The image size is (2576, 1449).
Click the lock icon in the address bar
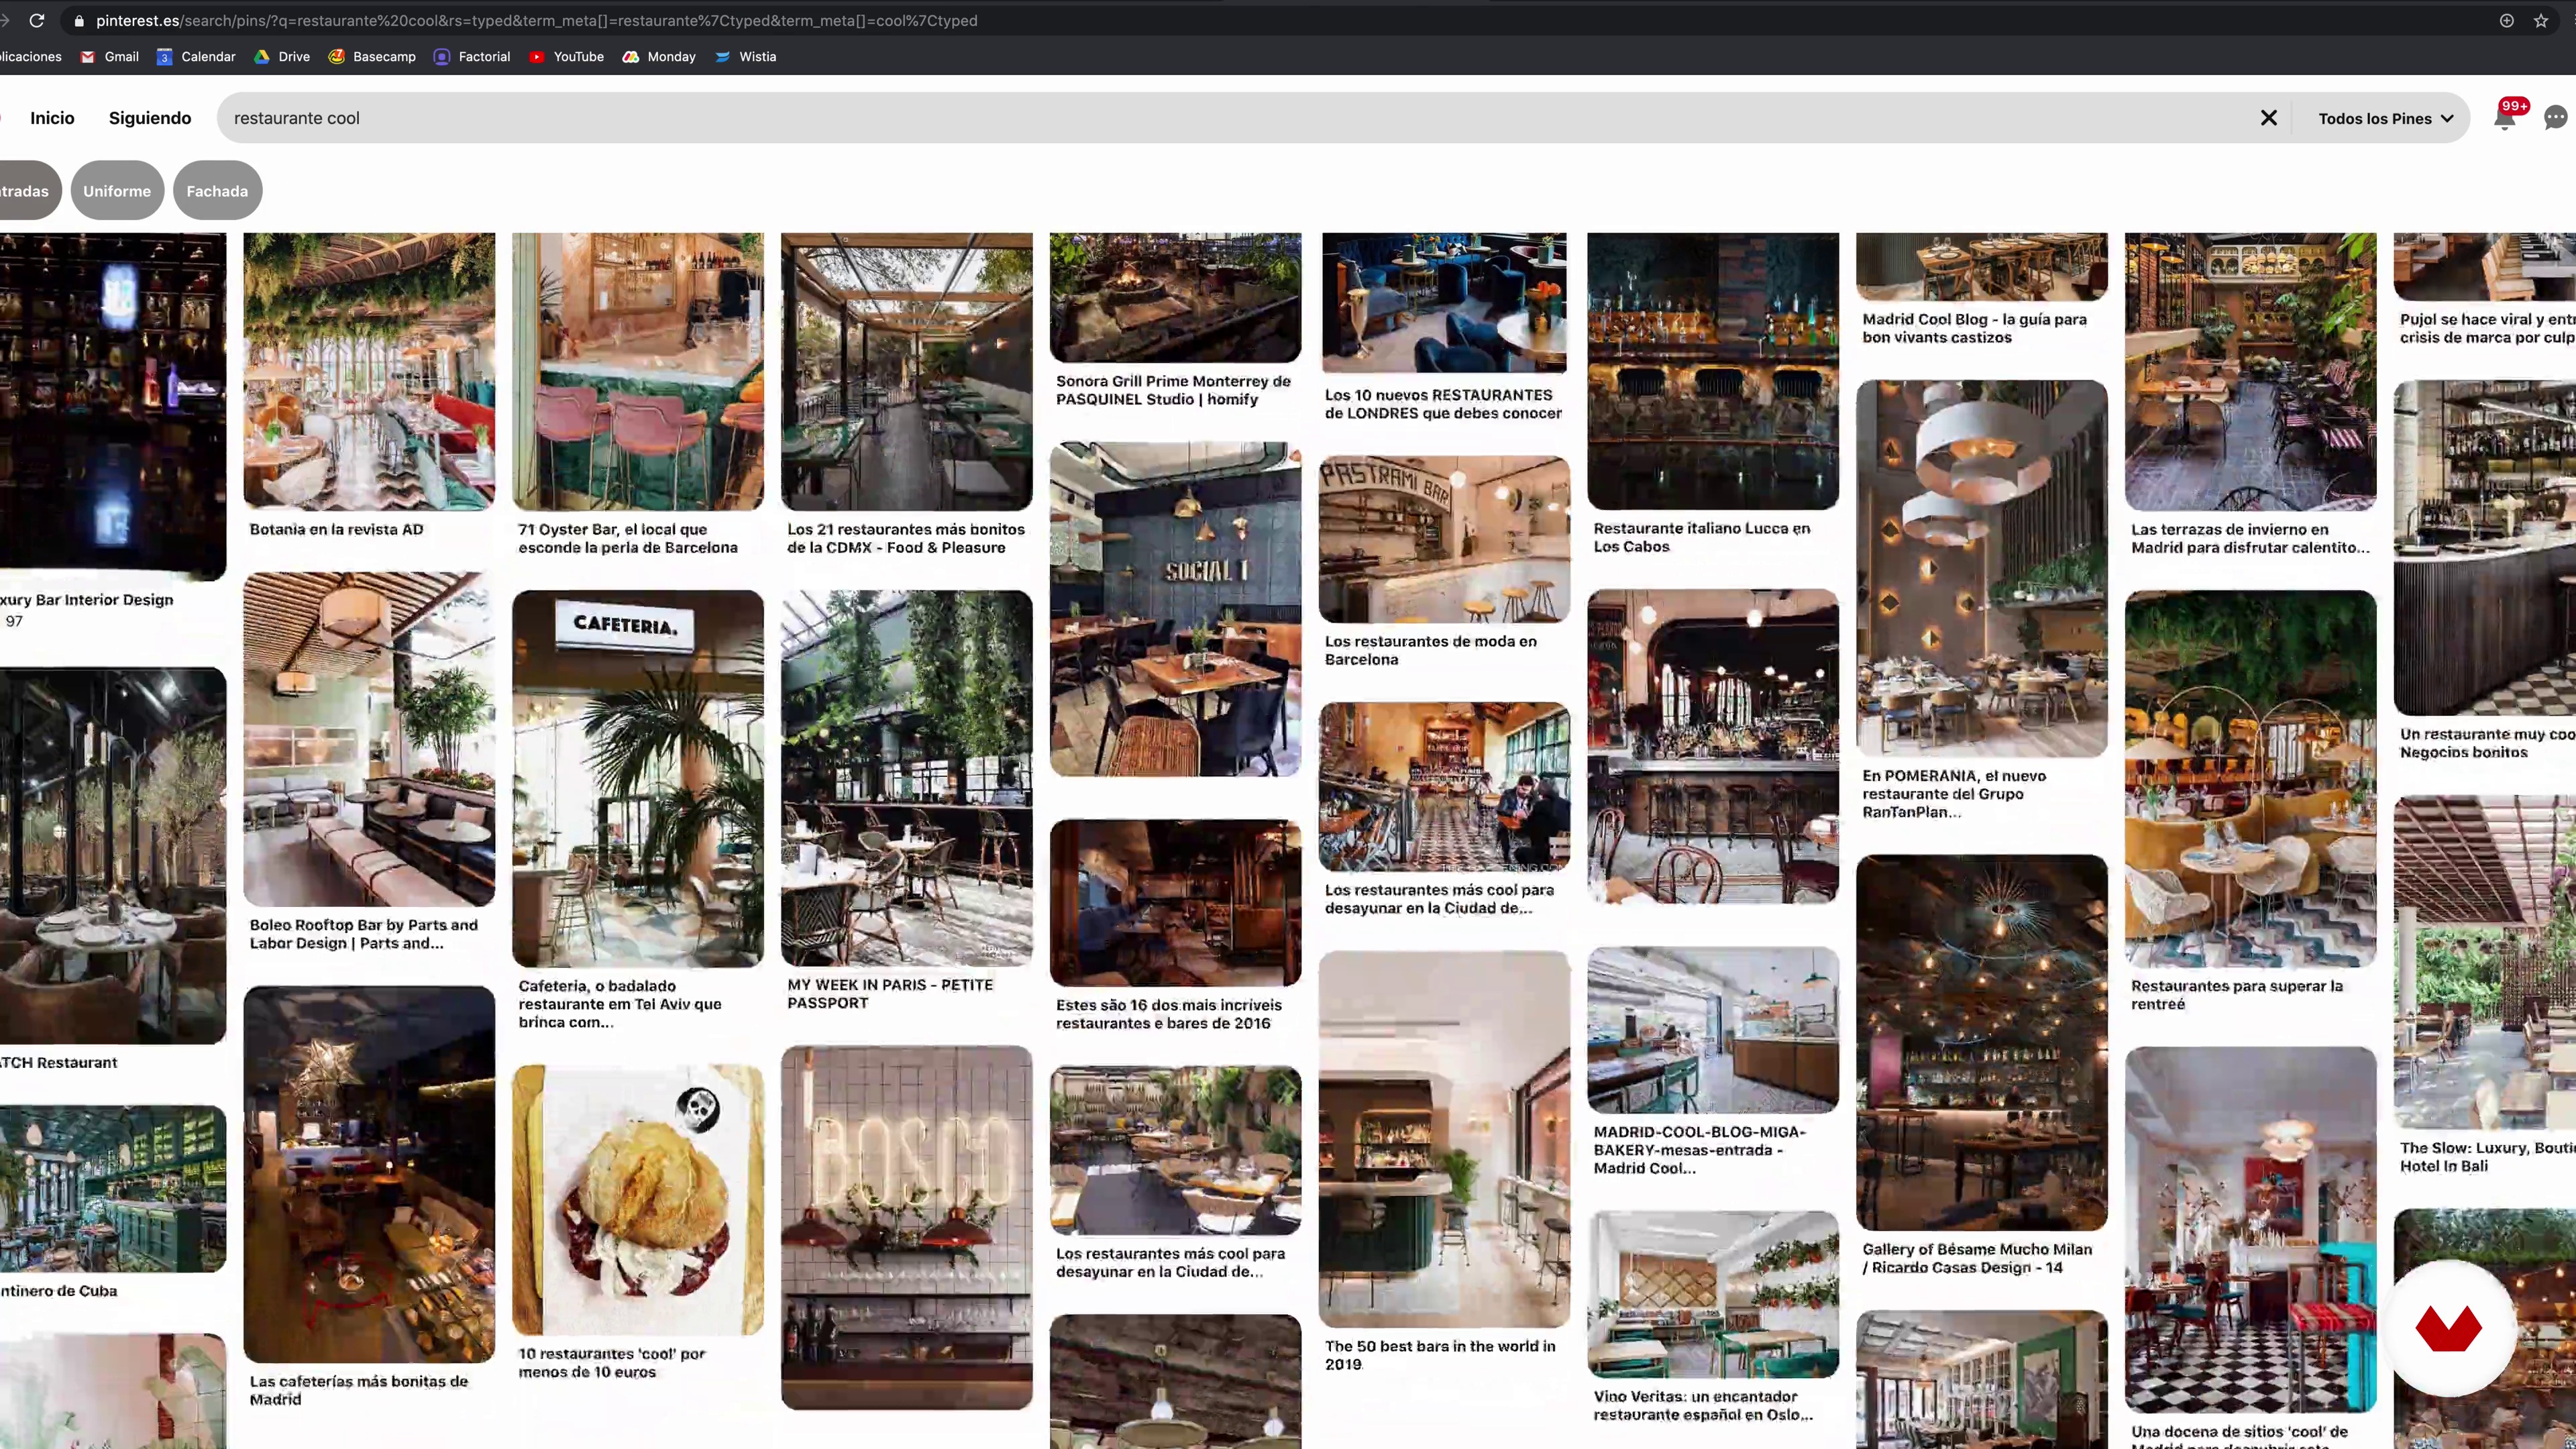click(x=79, y=21)
